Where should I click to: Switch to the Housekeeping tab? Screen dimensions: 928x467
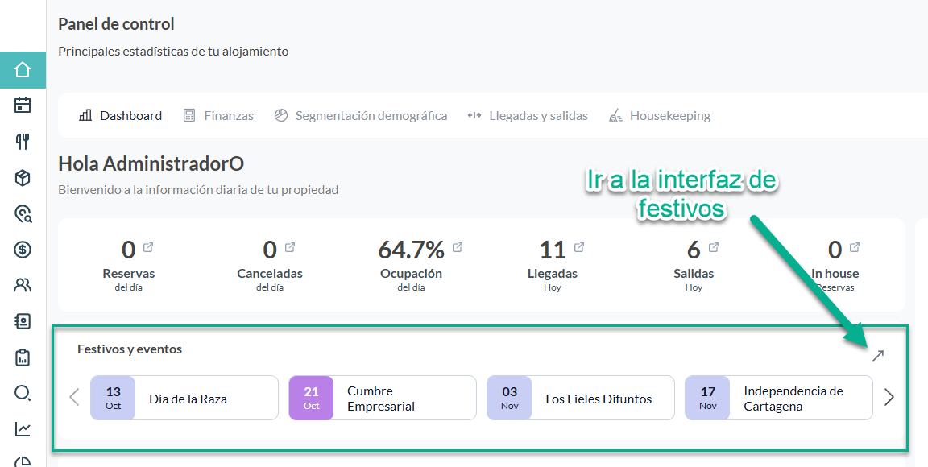660,116
